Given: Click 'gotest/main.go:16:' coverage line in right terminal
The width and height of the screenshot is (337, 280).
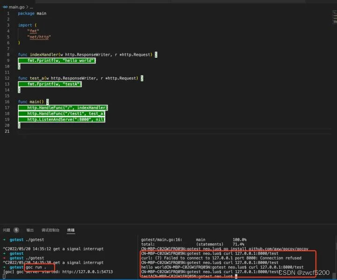Looking at the screenshot, I should coord(161,240).
